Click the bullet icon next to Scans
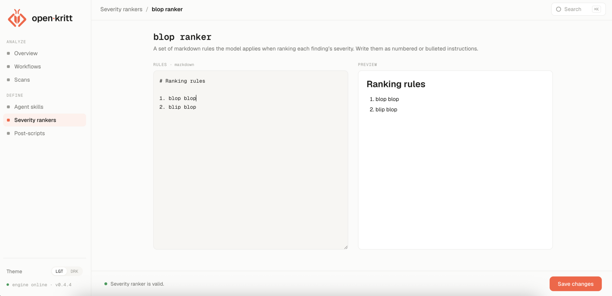612x296 pixels. click(x=8, y=80)
